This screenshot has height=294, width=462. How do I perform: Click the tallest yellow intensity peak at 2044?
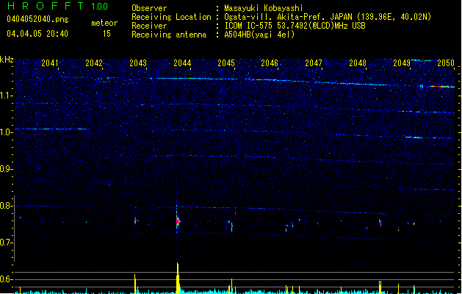[x=178, y=278]
